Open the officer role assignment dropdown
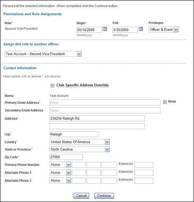The height and width of the screenshot is (202, 194). (43, 54)
